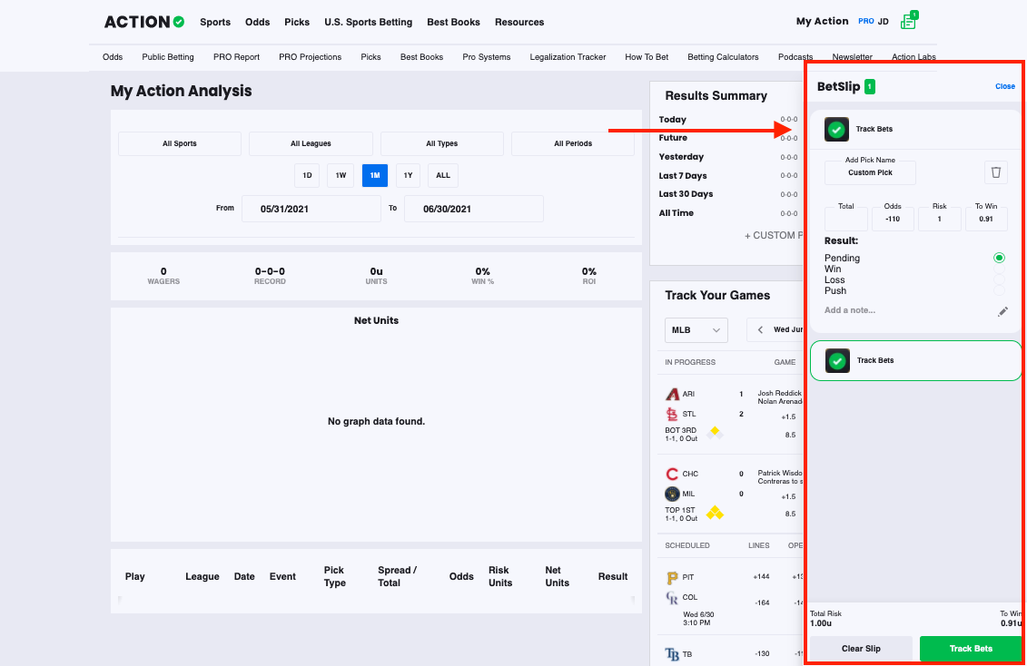This screenshot has width=1027, height=666.
Task: Open the All Periods filter dropdown
Action: pos(573,143)
